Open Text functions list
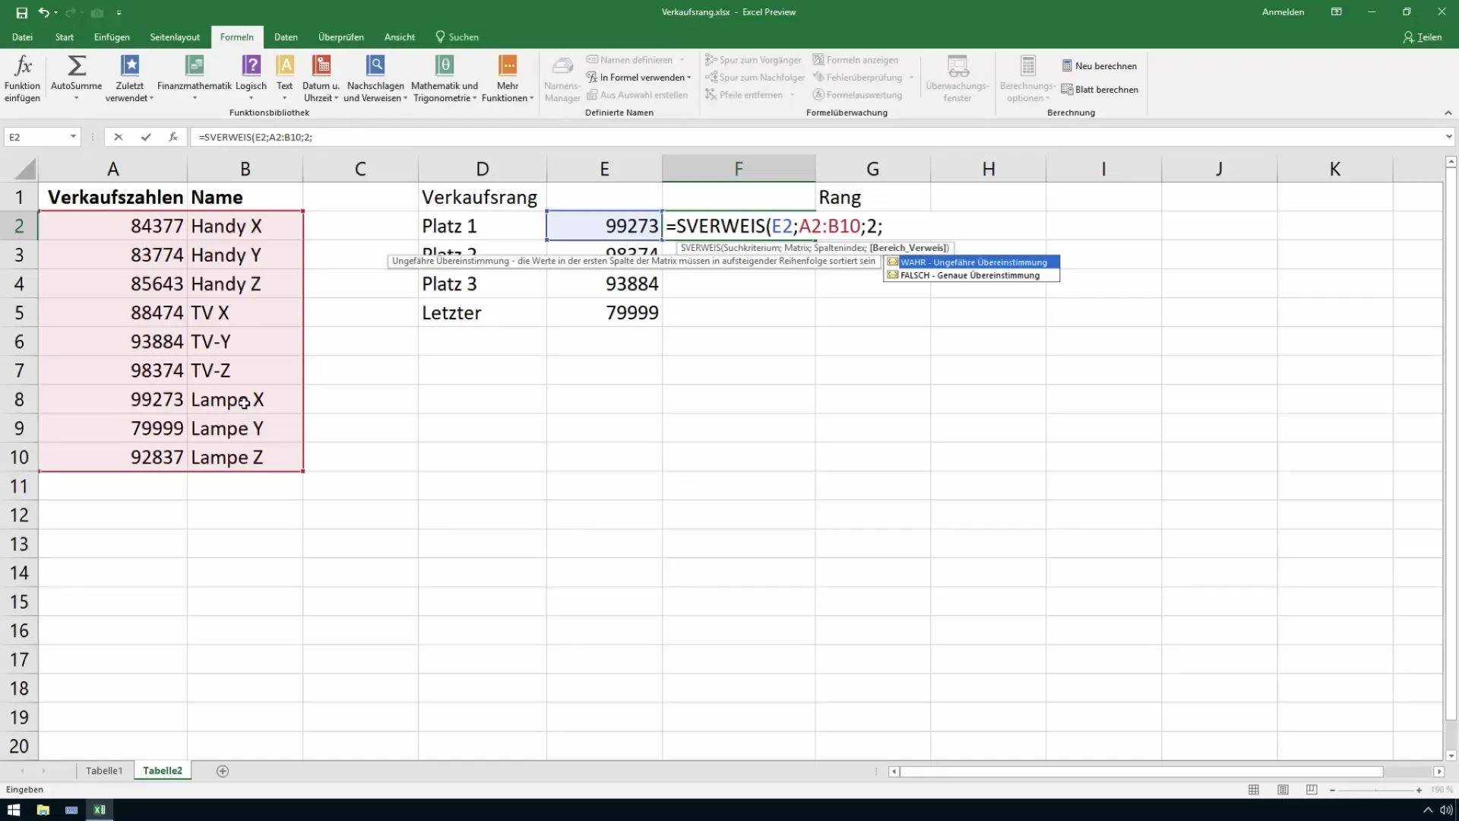This screenshot has height=821, width=1459. pyautogui.click(x=285, y=78)
